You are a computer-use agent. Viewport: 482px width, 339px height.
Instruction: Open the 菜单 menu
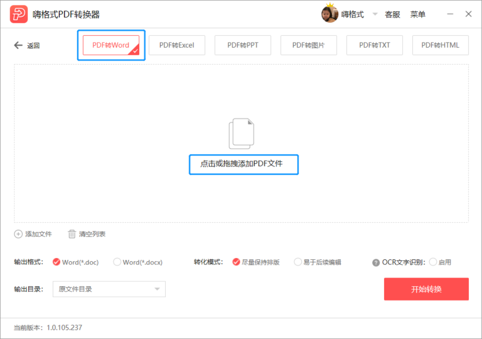click(x=418, y=15)
